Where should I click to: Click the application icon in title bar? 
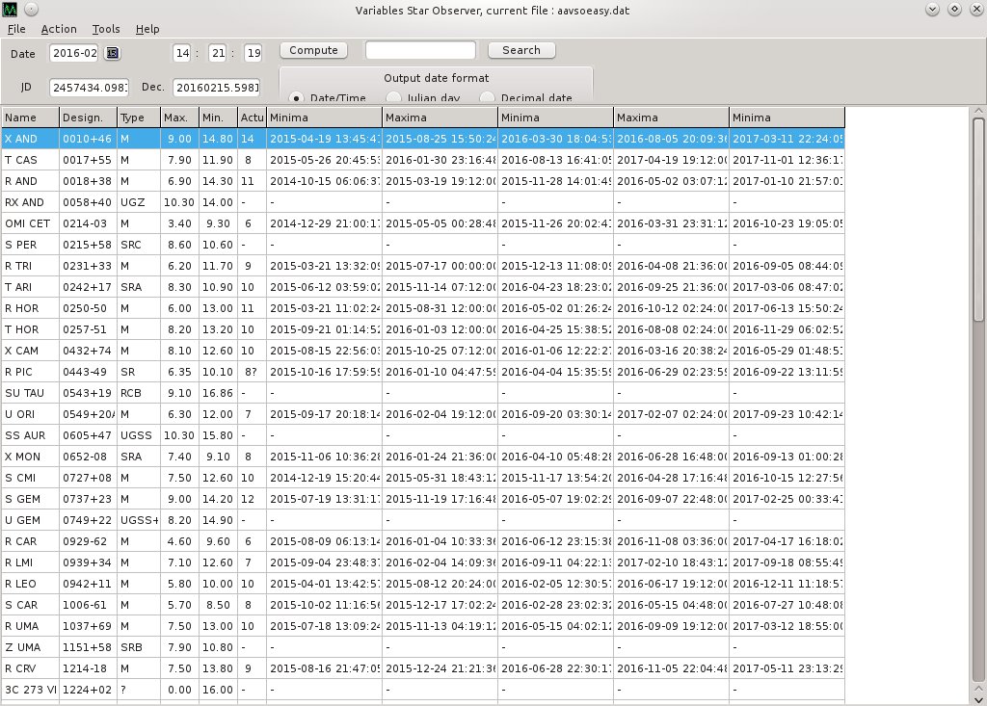click(x=10, y=10)
